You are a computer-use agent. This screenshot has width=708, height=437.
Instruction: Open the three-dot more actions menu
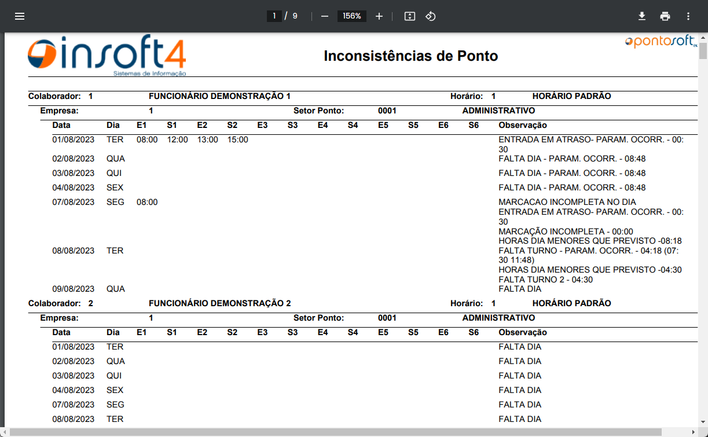click(x=688, y=16)
